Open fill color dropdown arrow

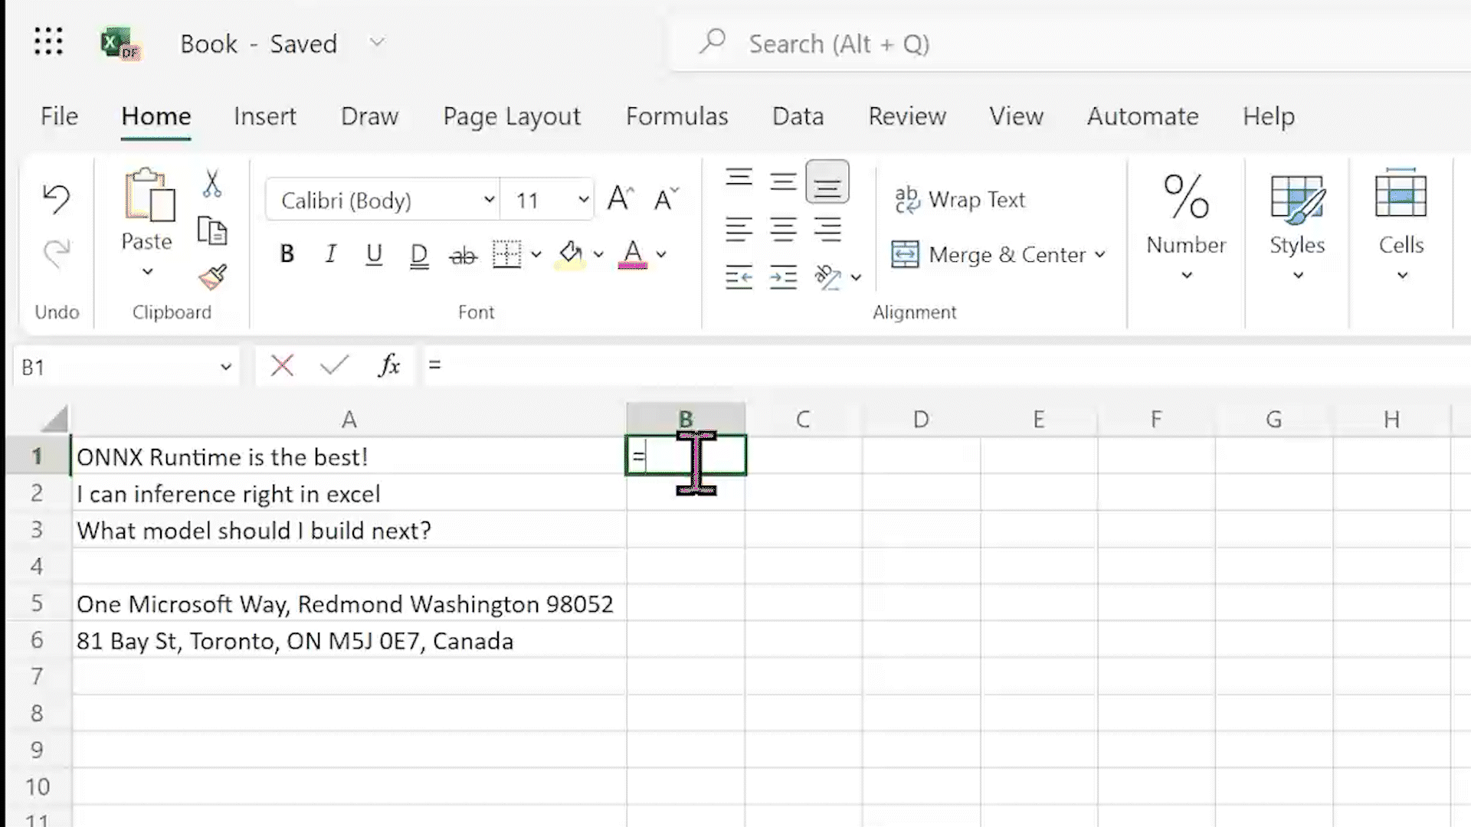click(x=598, y=254)
